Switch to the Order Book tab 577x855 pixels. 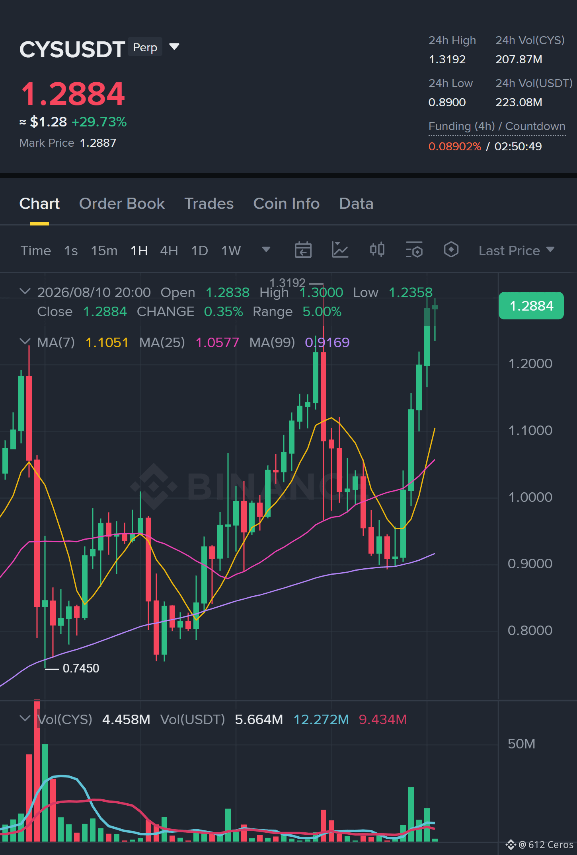122,204
